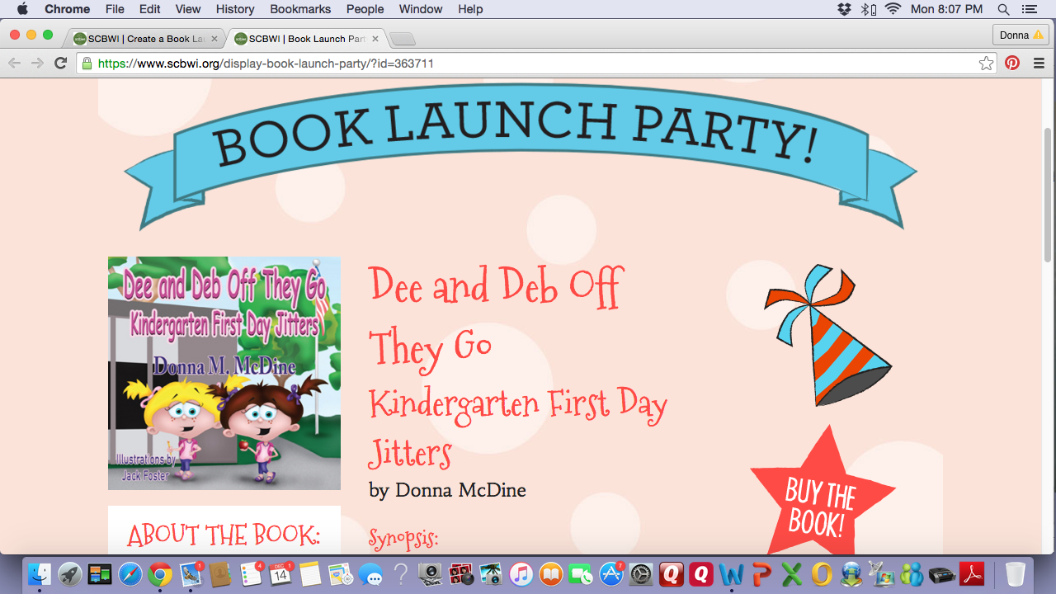Open the Window menu
This screenshot has width=1056, height=594.
422,9
